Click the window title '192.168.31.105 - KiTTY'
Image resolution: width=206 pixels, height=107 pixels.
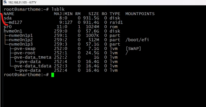22,2
